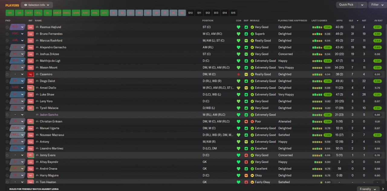The width and height of the screenshot is (387, 191).
Task: Click the person icon before Jadon Sancho
Action: pos(37,115)
